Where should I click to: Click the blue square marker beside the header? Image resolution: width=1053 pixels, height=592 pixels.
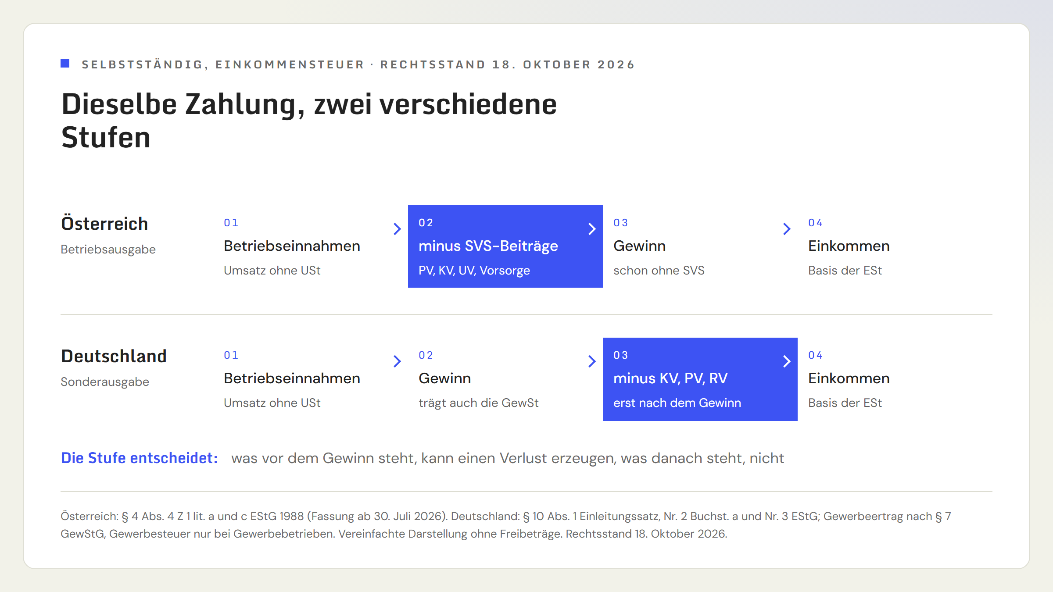click(65, 63)
